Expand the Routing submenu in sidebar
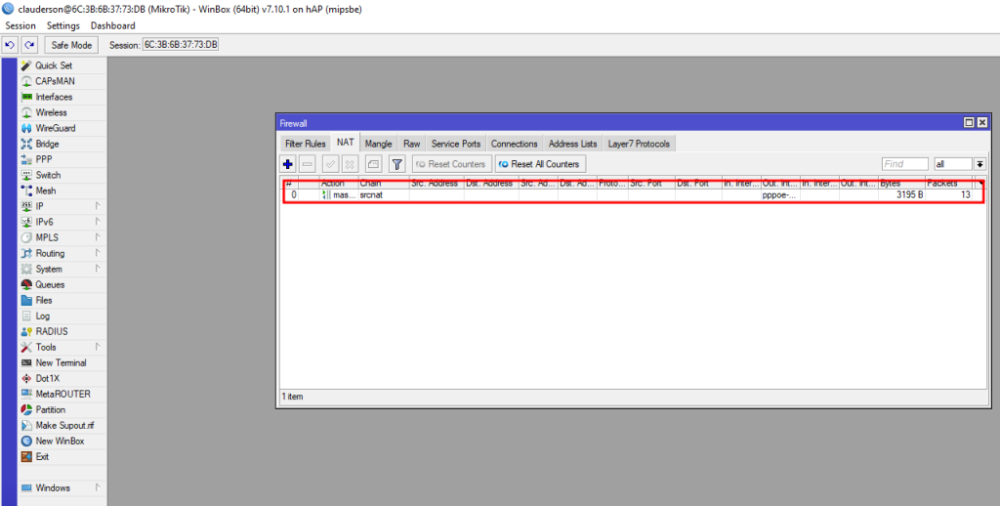The width and height of the screenshot is (1000, 506). [50, 253]
